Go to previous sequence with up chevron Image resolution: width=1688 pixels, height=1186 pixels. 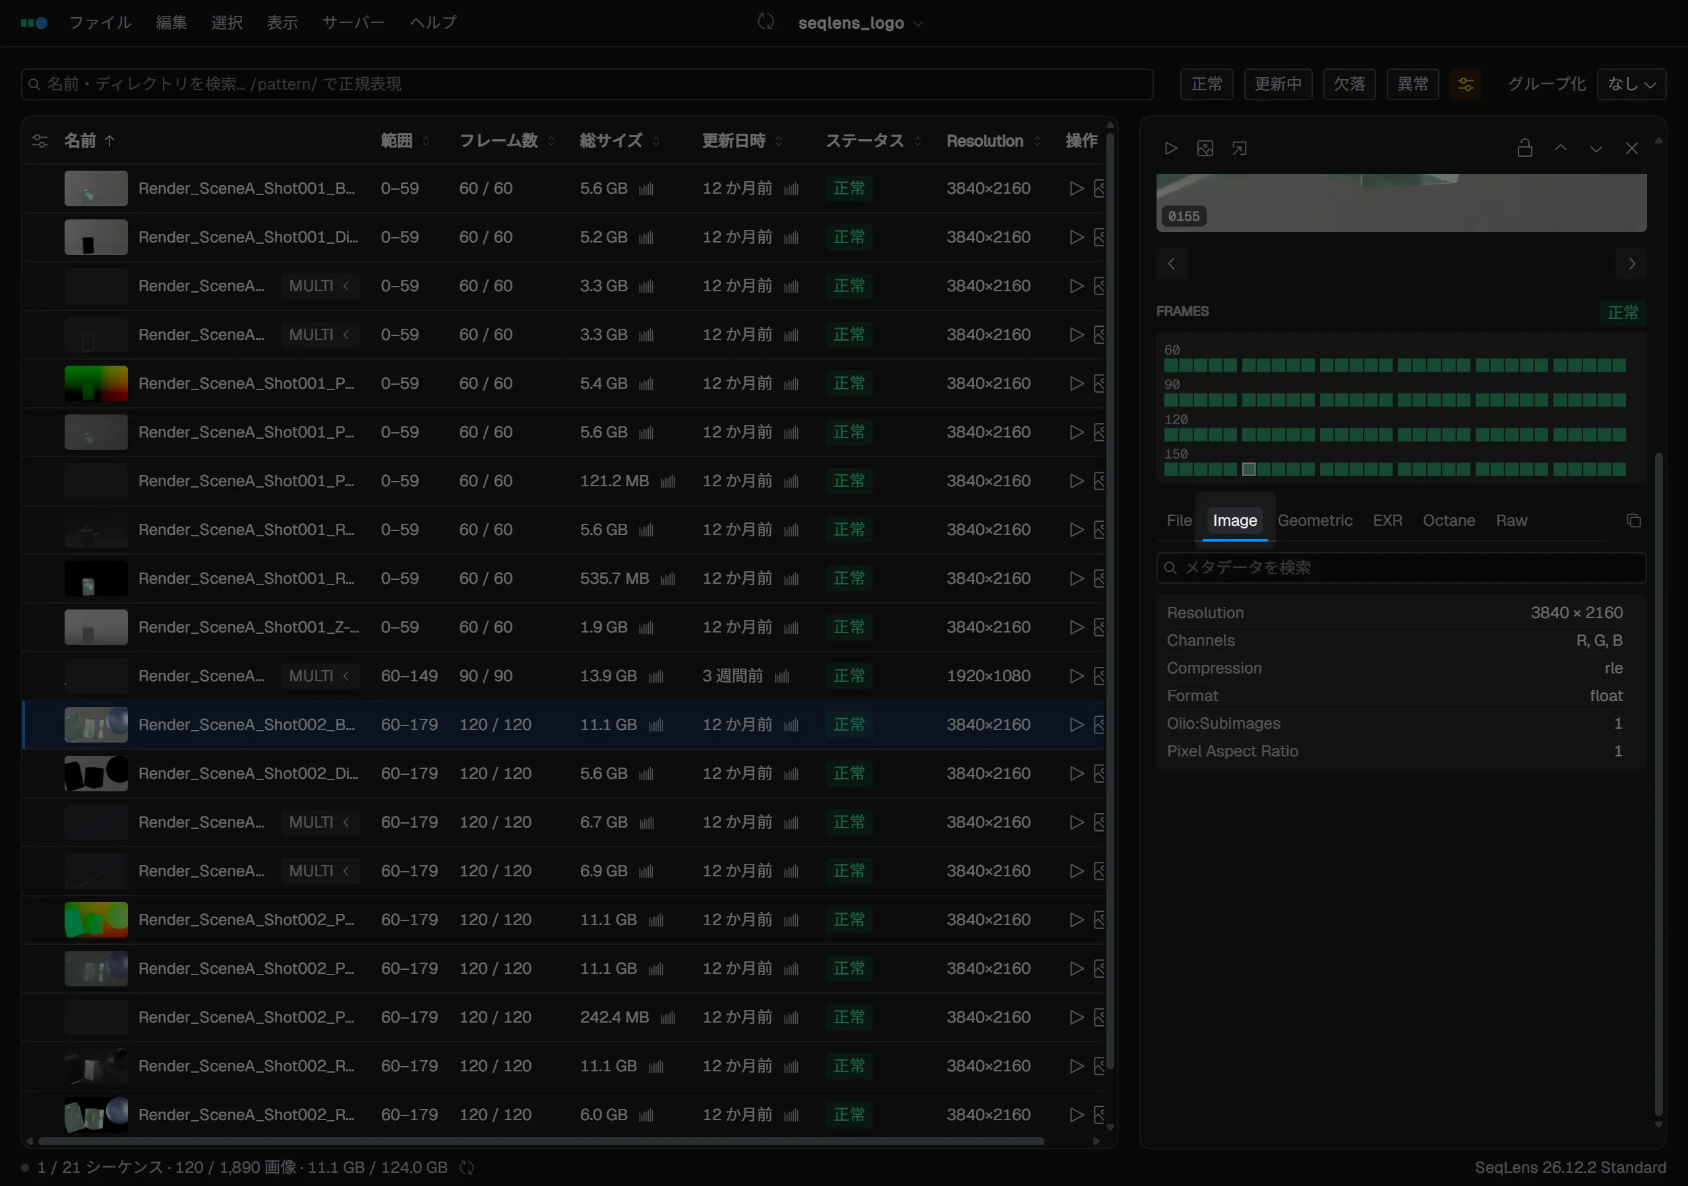1560,148
